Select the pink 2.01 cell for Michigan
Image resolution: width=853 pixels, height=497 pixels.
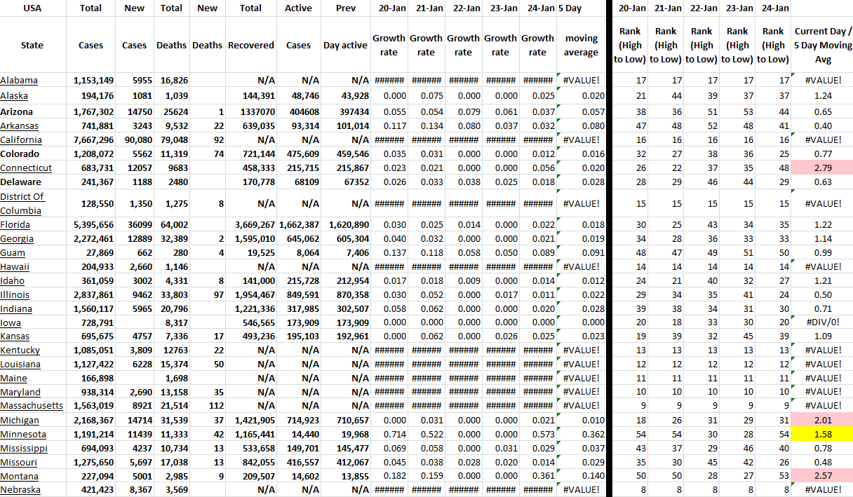coord(823,421)
